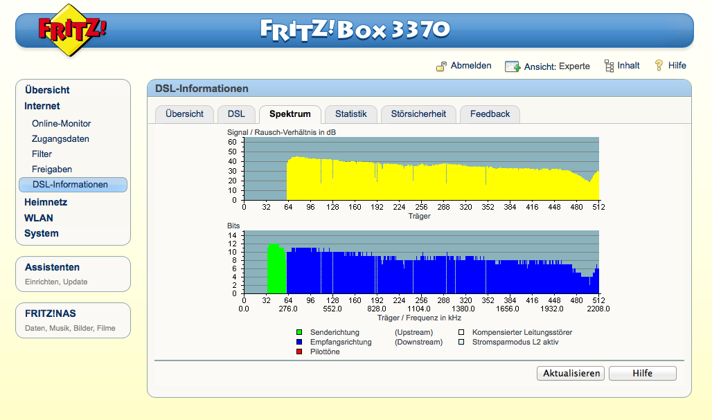
Task: Click the Inhalt sitemap icon
Action: (x=609, y=66)
